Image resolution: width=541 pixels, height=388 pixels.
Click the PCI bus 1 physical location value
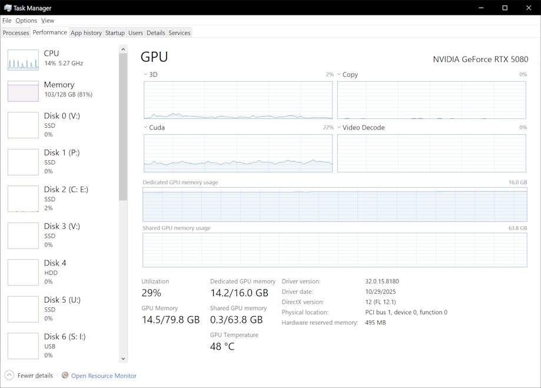point(406,313)
